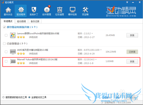The image size is (143, 105).
Task: Select 推荐更新的驱动及工具 radio button
Action: pos(3,97)
